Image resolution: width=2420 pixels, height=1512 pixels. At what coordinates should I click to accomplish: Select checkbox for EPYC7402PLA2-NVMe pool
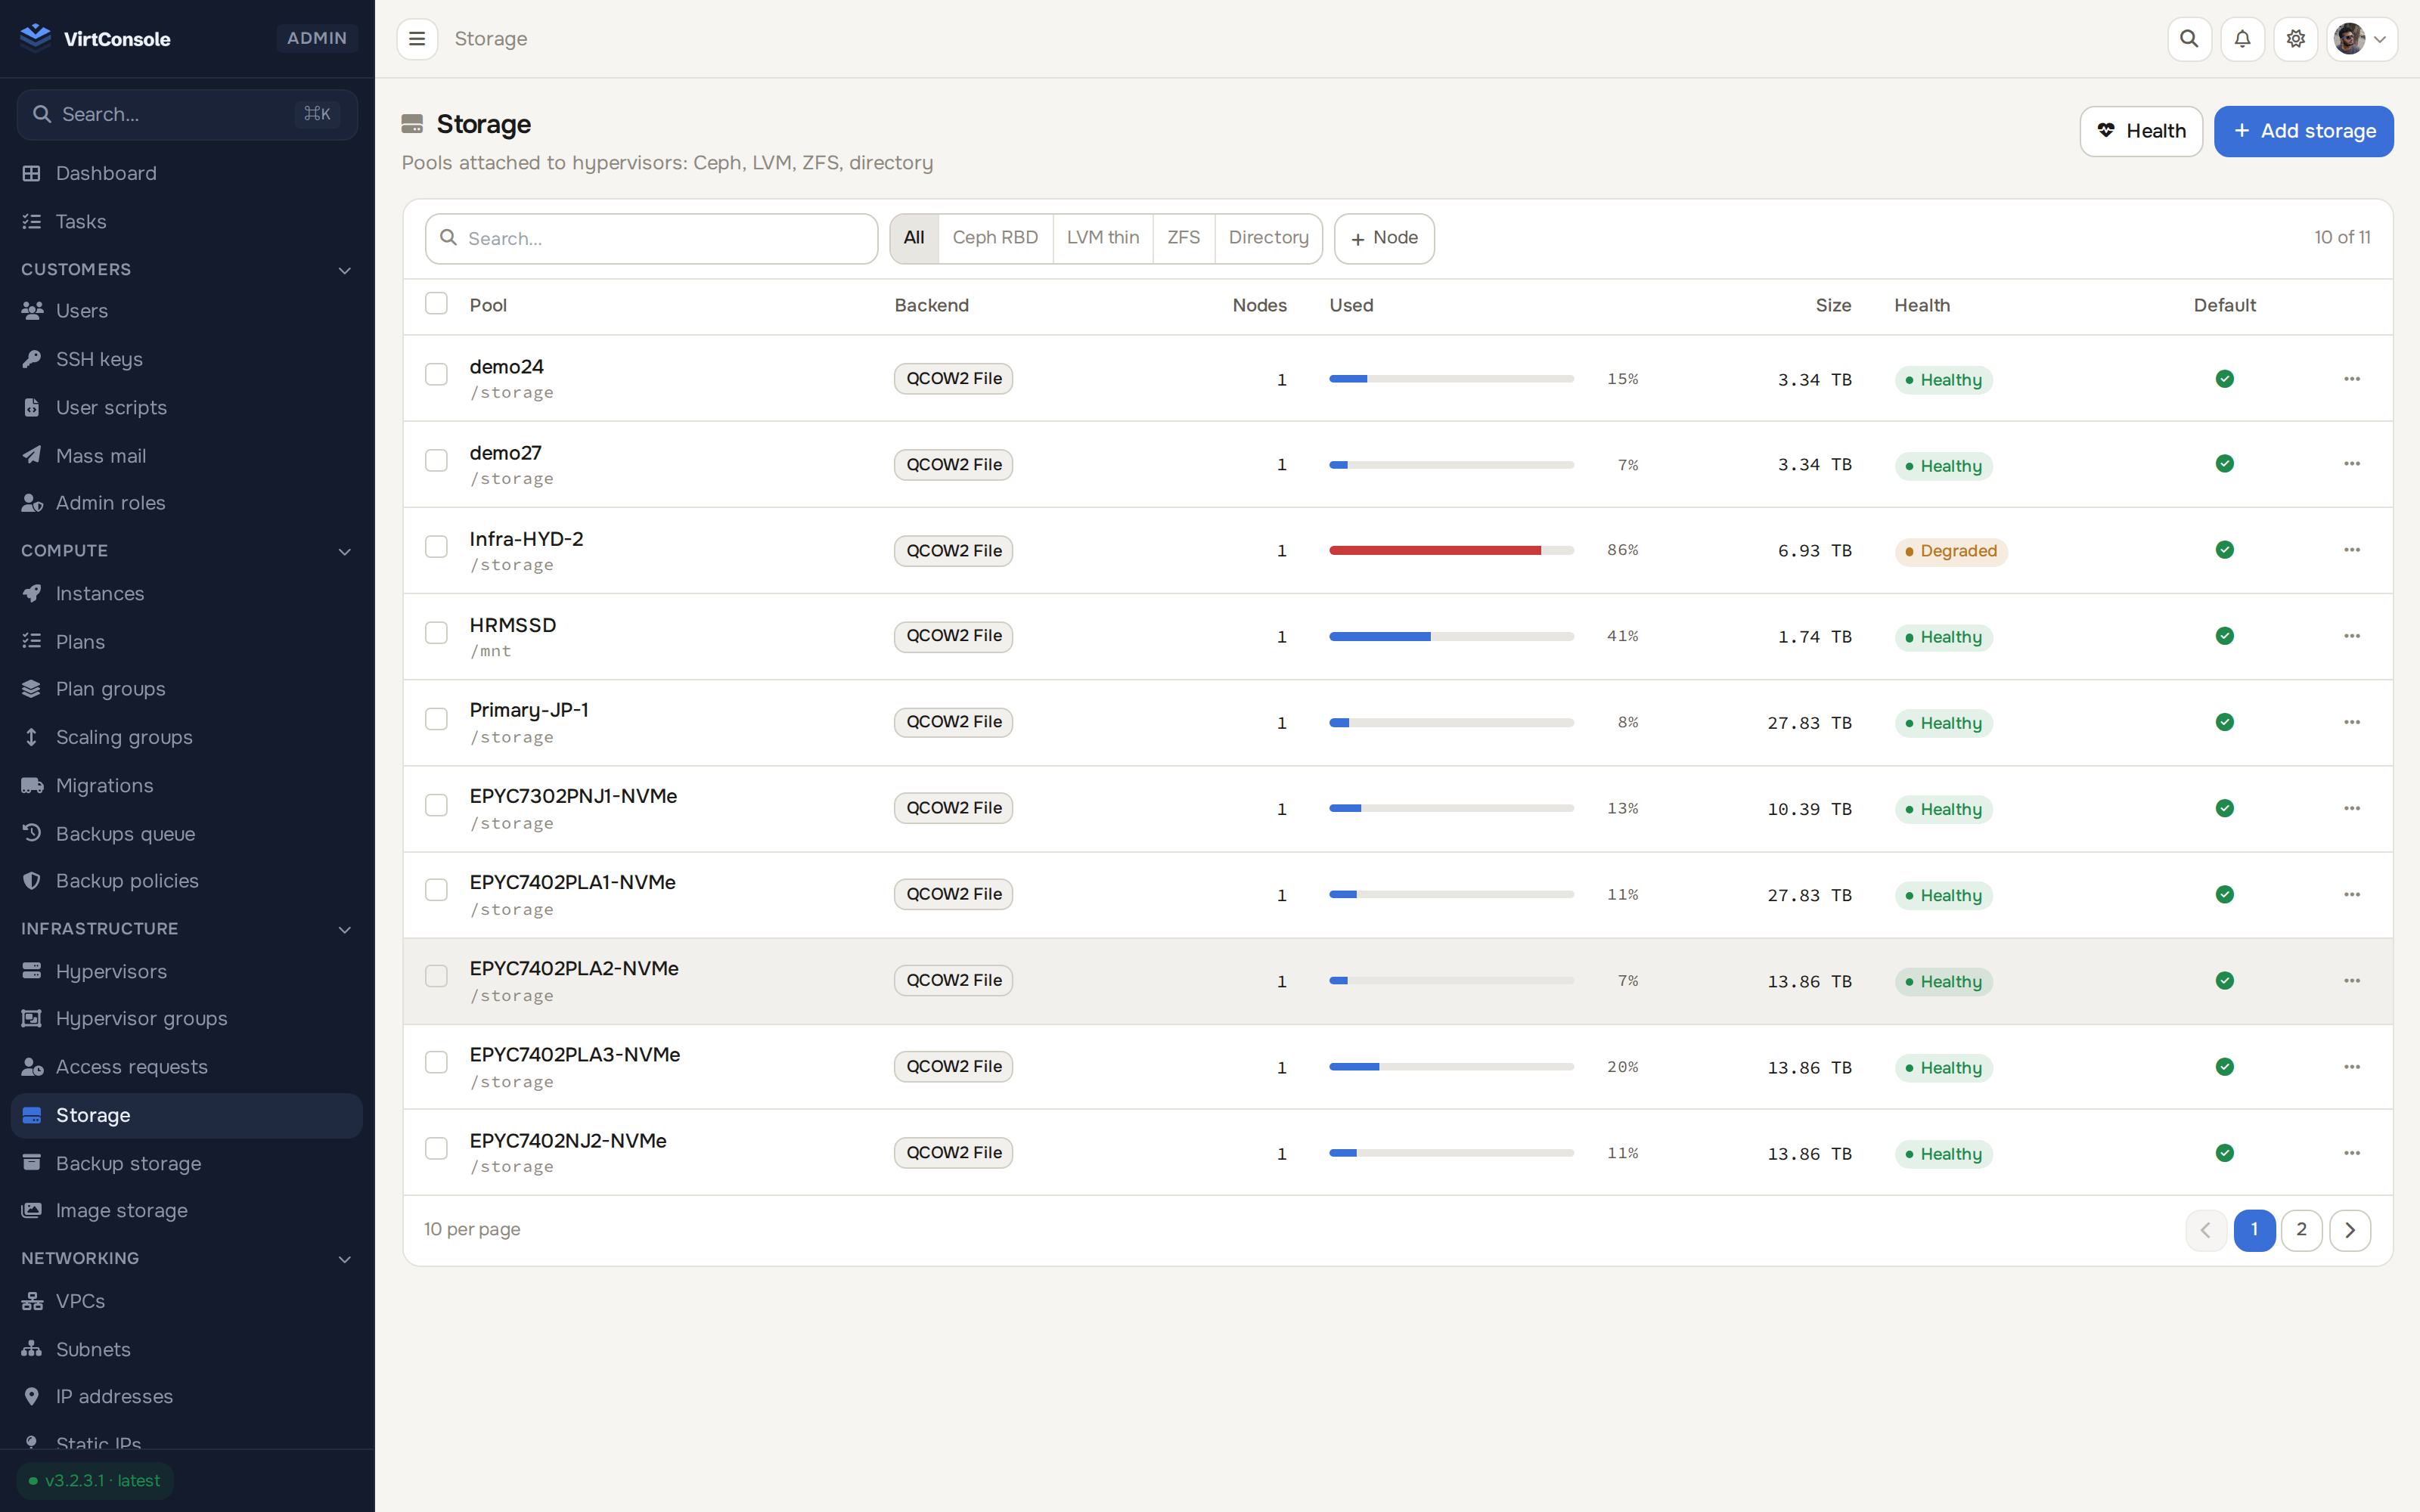point(436,977)
